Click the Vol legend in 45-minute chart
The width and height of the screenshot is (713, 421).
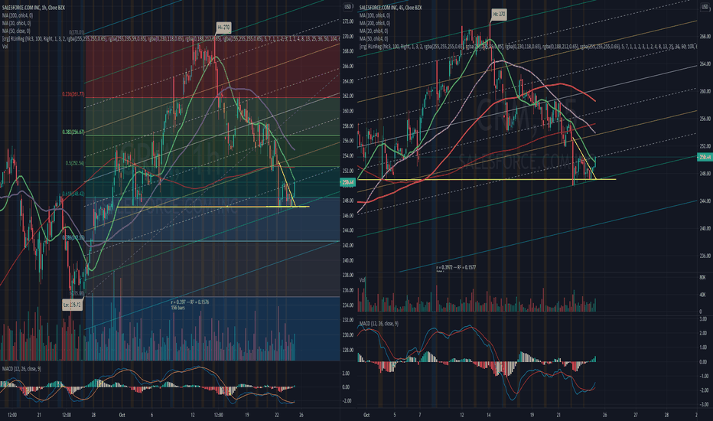click(x=363, y=280)
